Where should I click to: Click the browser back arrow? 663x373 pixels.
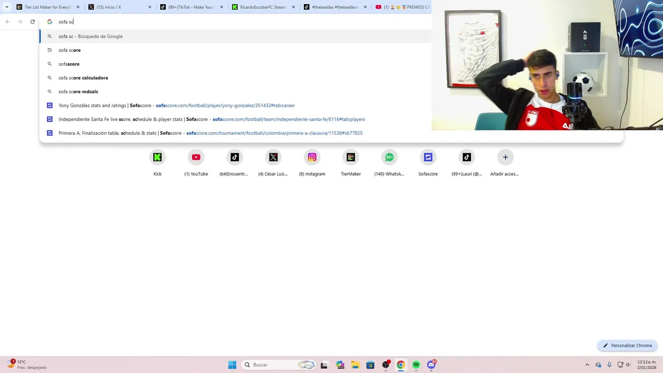tap(8, 22)
